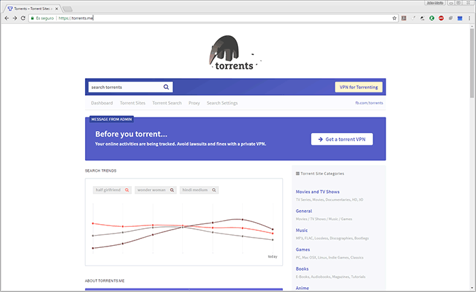This screenshot has width=476, height=292.
Task: Open the Dashboard menu item
Action: coord(102,103)
